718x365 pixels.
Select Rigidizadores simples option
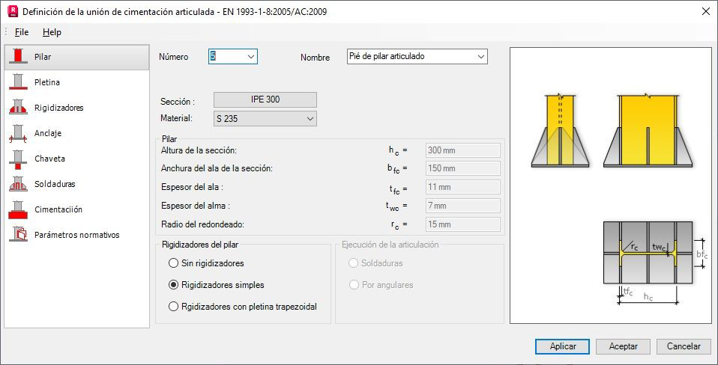pos(173,285)
